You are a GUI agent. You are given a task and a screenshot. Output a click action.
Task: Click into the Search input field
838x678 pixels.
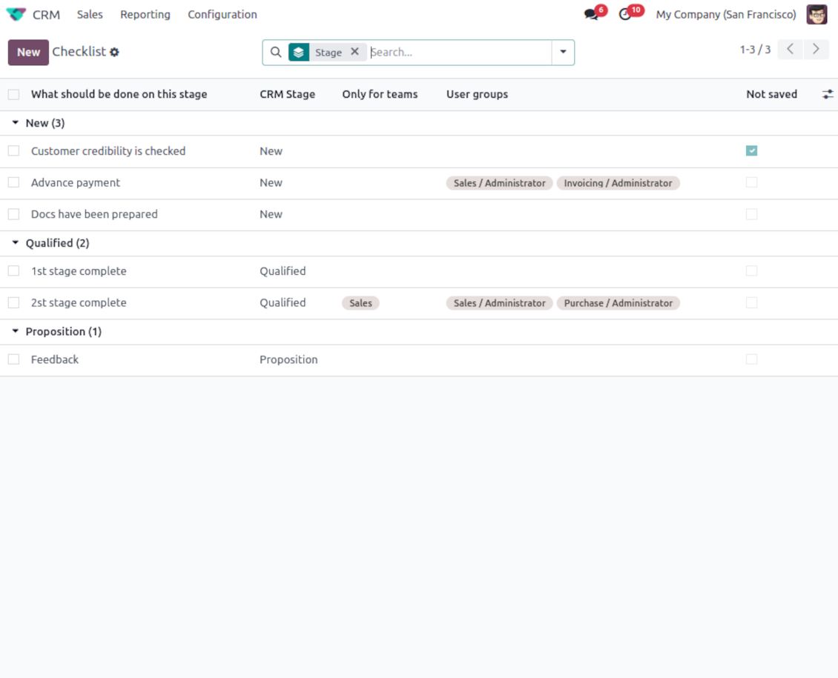click(458, 53)
